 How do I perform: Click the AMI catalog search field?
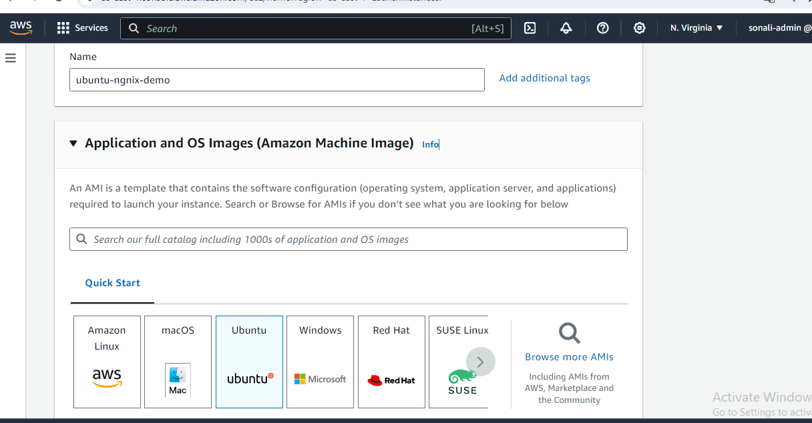349,239
